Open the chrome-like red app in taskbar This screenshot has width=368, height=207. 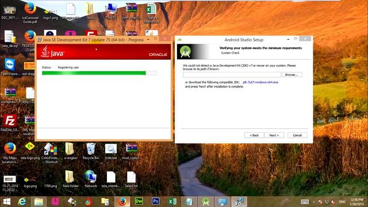89,202
